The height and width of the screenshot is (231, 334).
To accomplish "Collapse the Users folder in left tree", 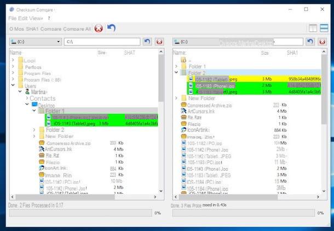I will tap(13, 85).
